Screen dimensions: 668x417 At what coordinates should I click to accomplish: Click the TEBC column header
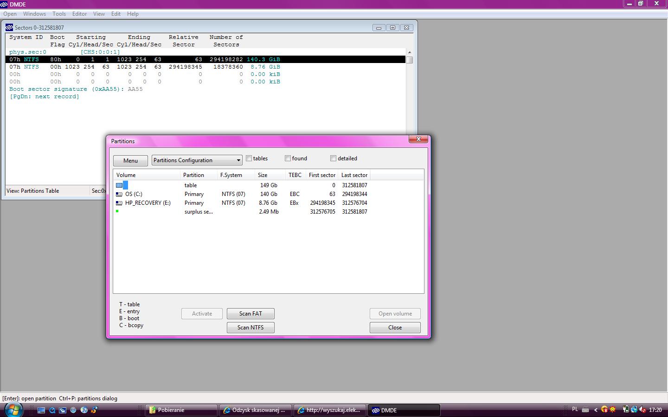pos(295,175)
